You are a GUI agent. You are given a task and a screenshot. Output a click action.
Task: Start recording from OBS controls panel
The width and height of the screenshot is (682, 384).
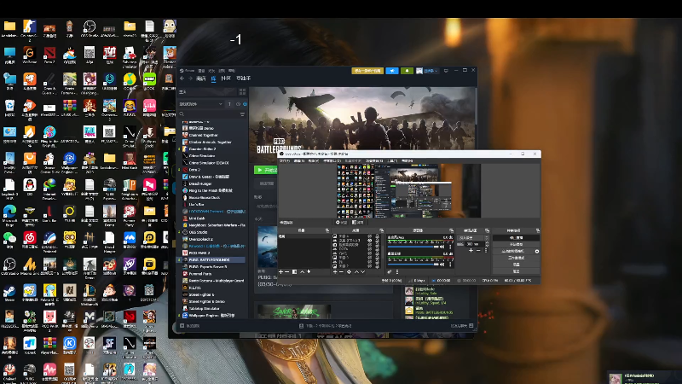click(x=516, y=244)
